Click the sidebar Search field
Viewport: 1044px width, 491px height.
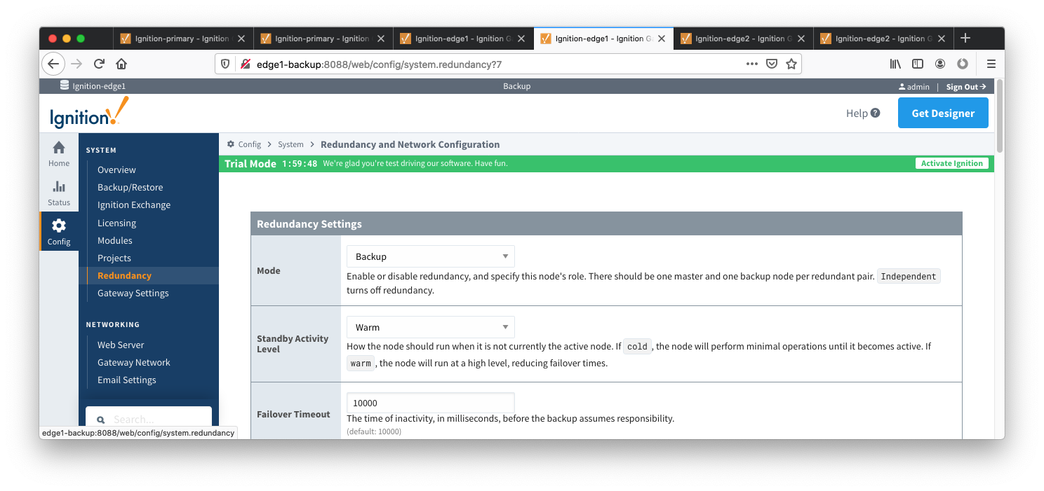point(149,419)
